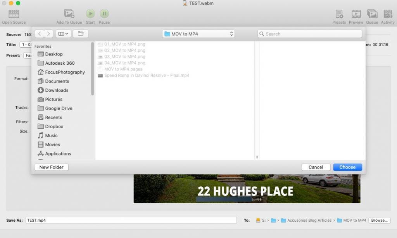Go forward with the right chevron button

[48, 34]
